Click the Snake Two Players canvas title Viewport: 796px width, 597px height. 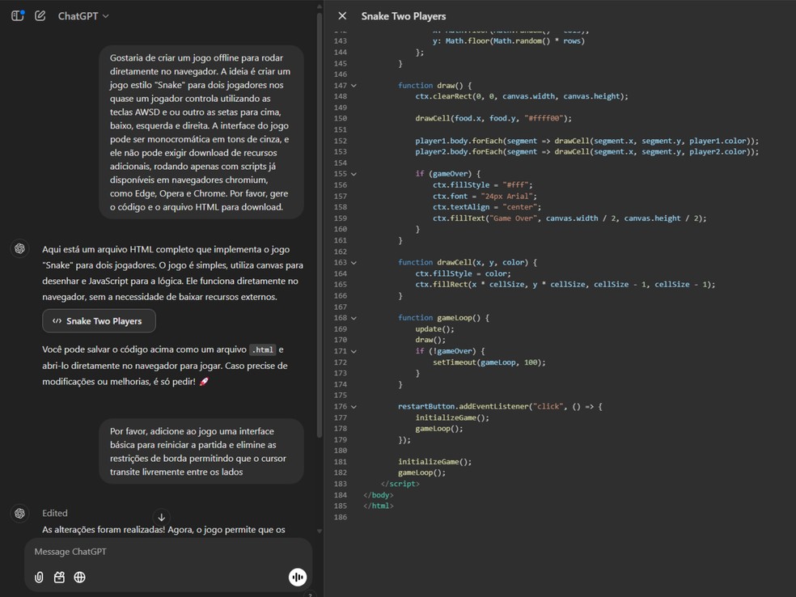[x=403, y=16]
